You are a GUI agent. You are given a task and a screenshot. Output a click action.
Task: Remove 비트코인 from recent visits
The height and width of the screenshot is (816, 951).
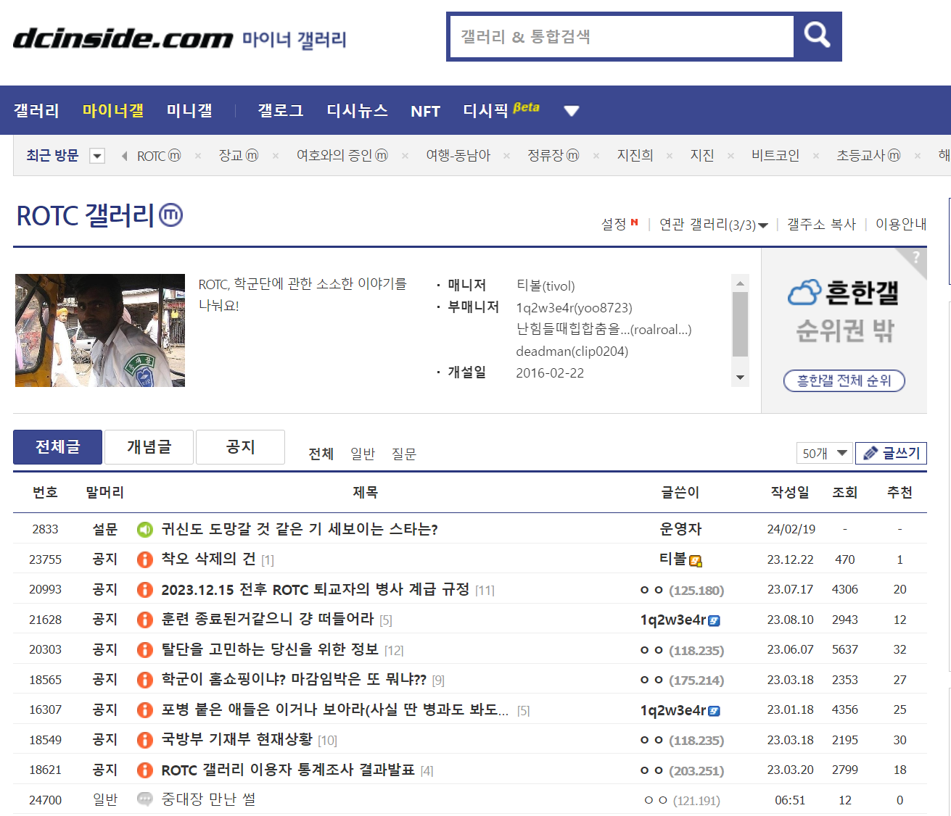click(815, 156)
